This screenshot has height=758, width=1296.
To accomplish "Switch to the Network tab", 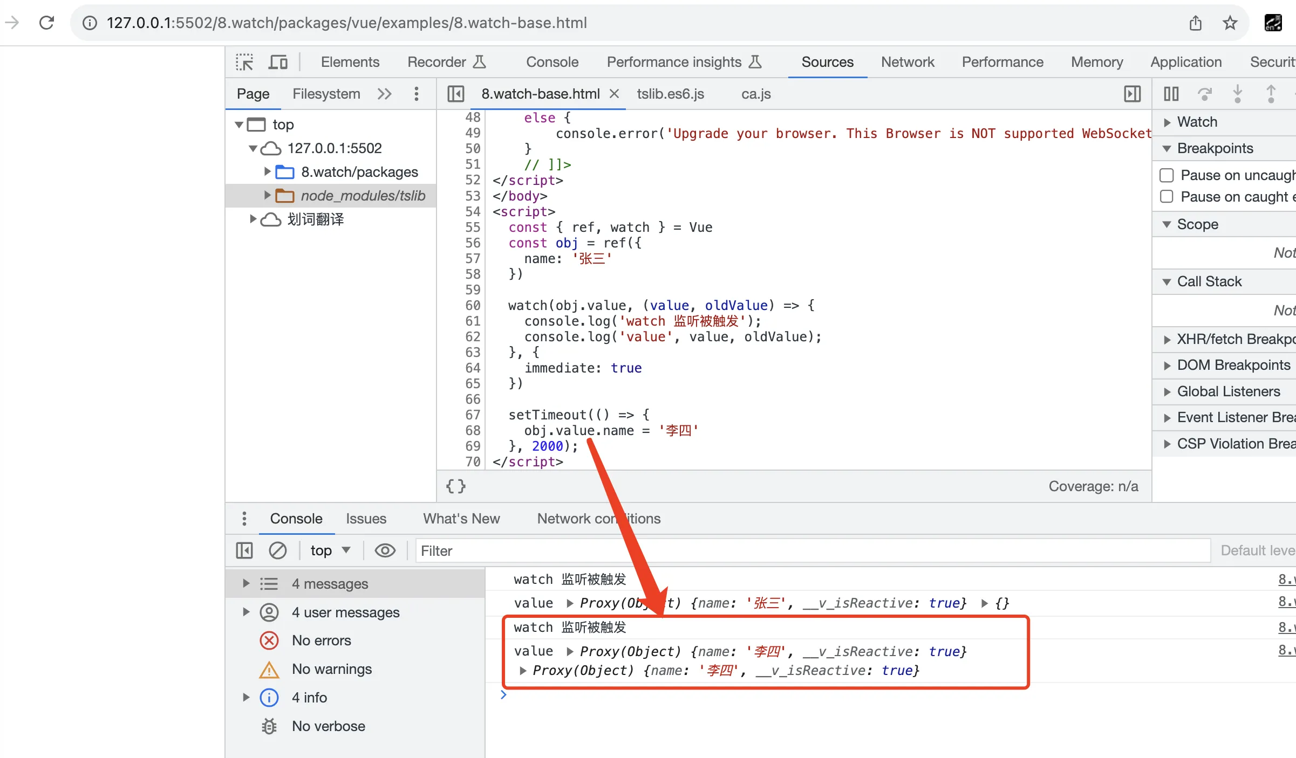I will pos(908,62).
